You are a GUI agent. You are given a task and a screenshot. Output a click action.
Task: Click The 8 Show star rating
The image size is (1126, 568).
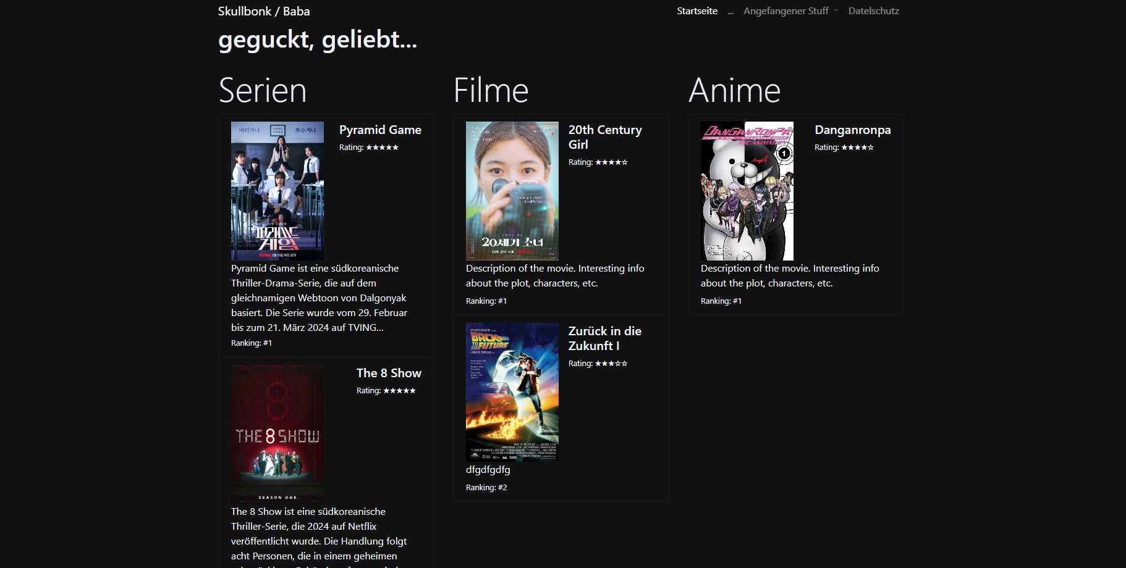click(399, 391)
